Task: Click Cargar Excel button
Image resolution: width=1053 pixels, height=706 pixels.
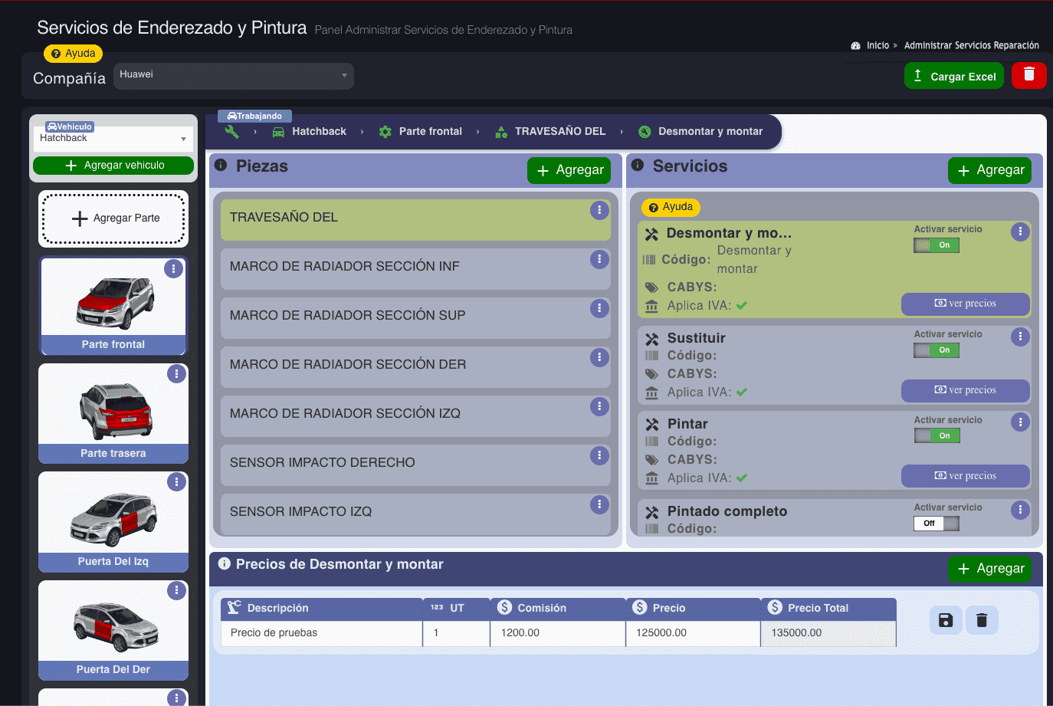Action: click(x=953, y=76)
